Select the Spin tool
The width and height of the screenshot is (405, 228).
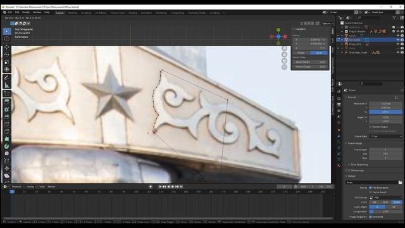pos(7,146)
